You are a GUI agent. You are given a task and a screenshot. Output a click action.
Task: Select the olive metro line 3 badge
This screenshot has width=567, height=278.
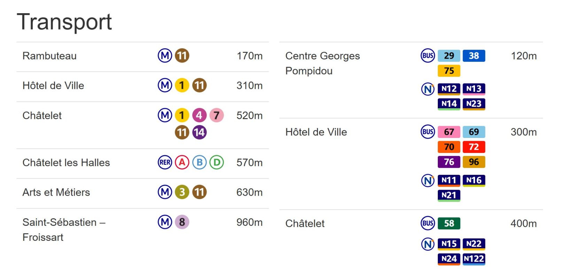[x=182, y=192]
